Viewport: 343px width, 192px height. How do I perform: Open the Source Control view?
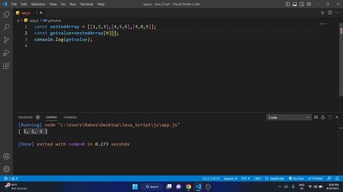tap(6, 40)
